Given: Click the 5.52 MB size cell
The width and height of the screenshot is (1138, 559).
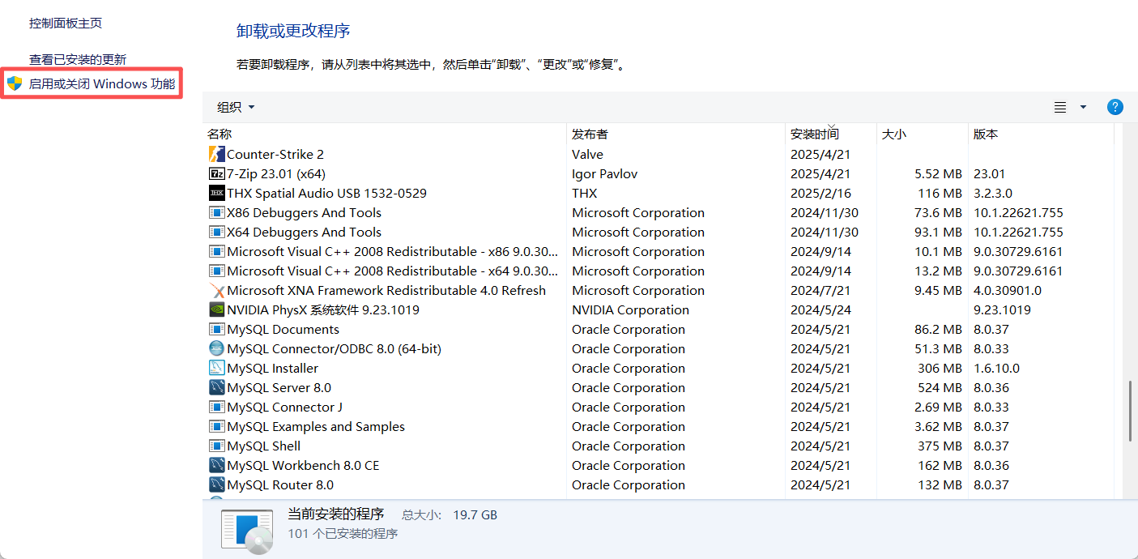Looking at the screenshot, I should tap(938, 173).
